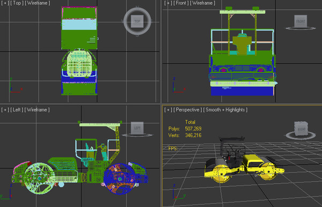Select the Polys count value 507,269
The height and width of the screenshot is (207, 322).
(x=193, y=129)
